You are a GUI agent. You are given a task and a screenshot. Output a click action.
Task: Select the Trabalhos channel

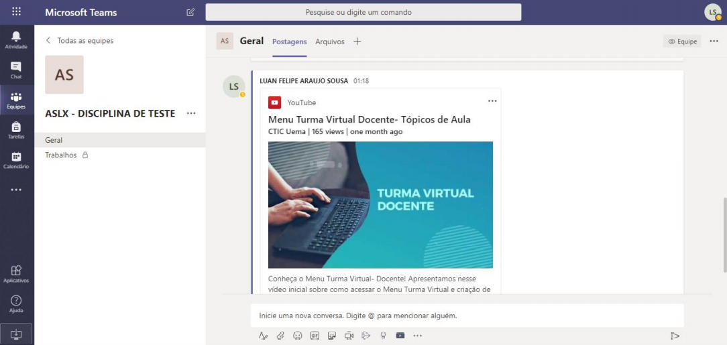[61, 155]
